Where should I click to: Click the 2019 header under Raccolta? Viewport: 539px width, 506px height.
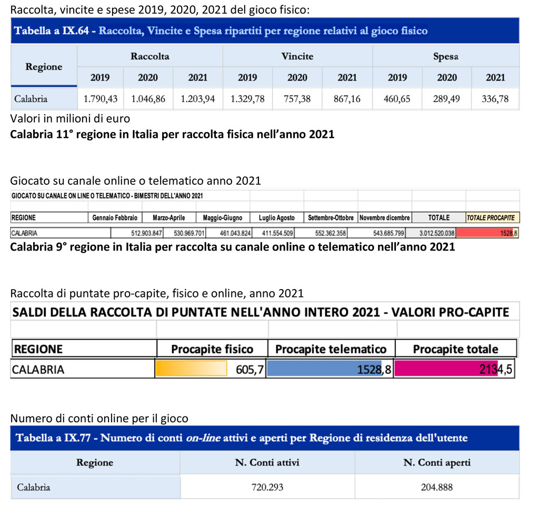click(x=100, y=77)
